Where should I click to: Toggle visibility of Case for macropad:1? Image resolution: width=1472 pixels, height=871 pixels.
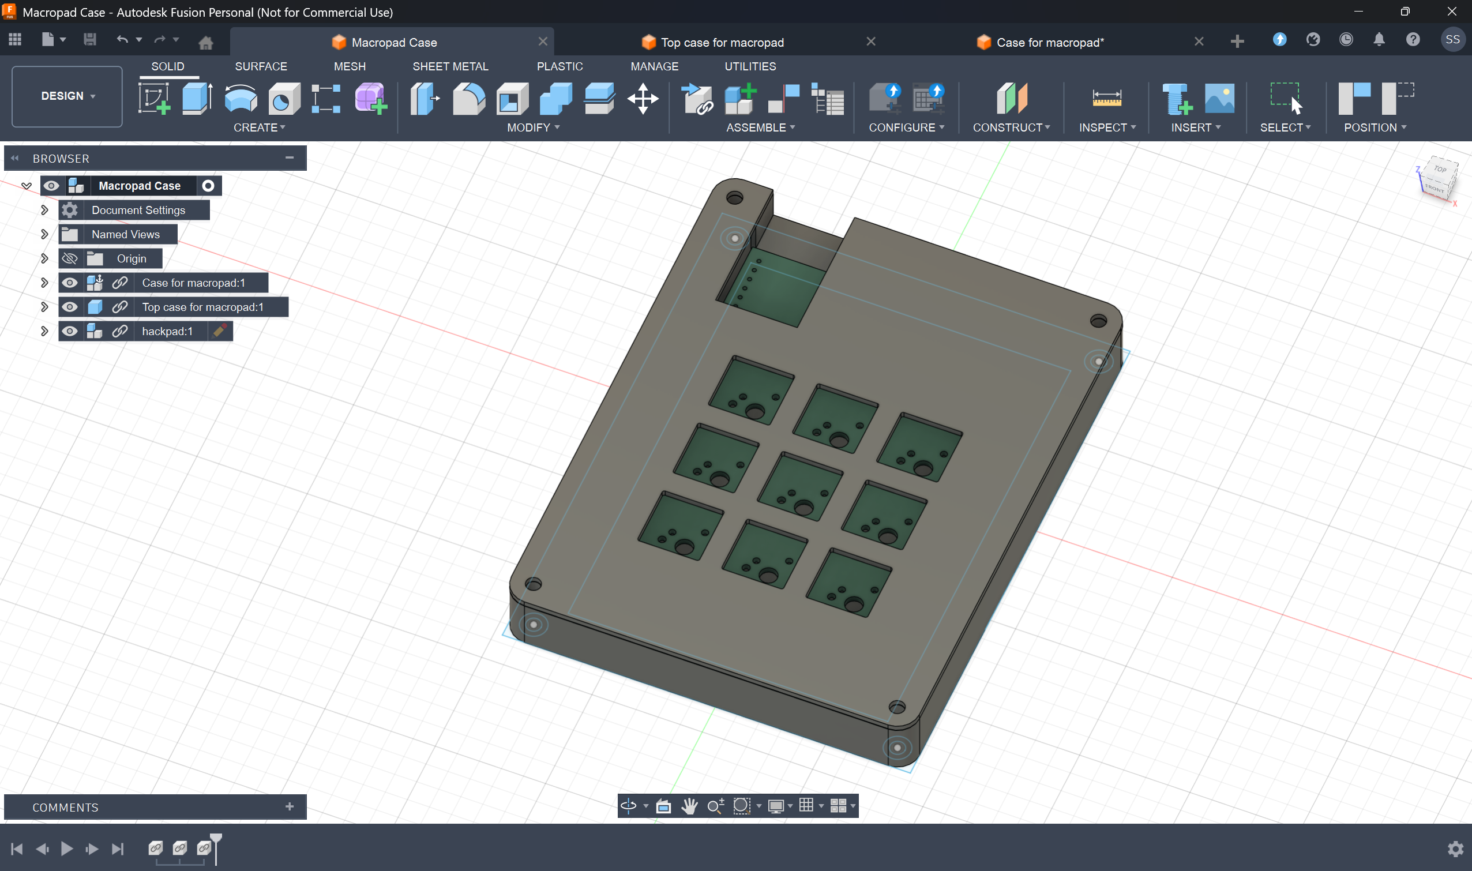(x=70, y=283)
